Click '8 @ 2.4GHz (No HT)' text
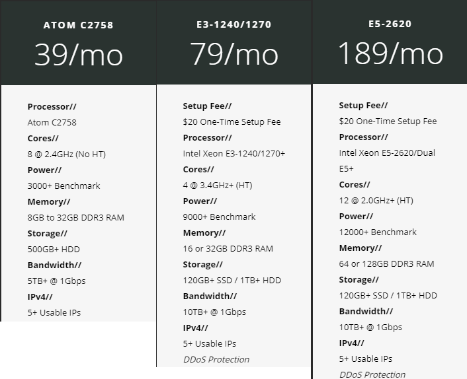Screen dimensions: 467x379 pos(66,154)
